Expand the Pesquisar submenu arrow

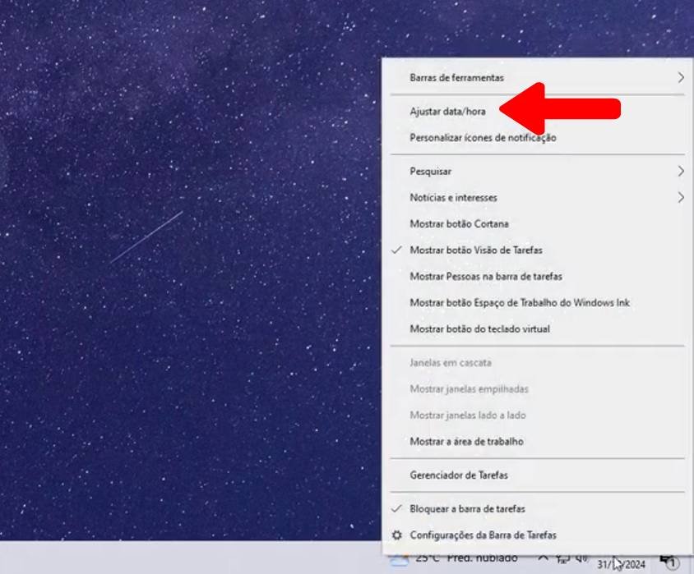(680, 171)
